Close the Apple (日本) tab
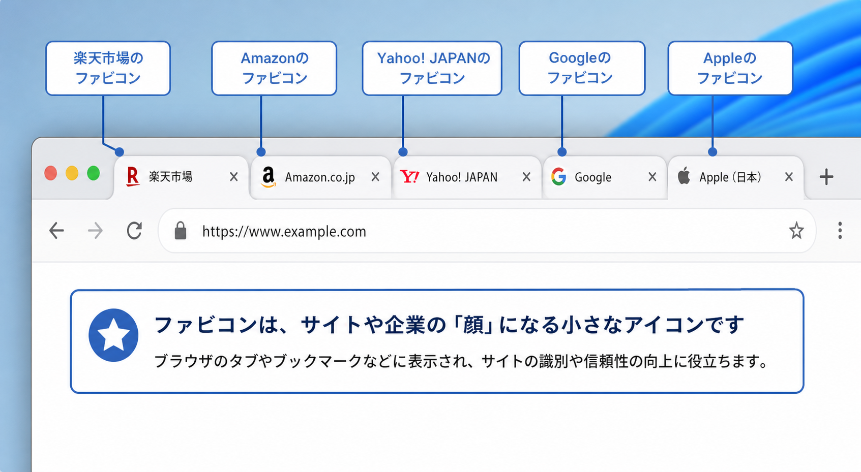Image resolution: width=861 pixels, height=472 pixels. point(789,177)
